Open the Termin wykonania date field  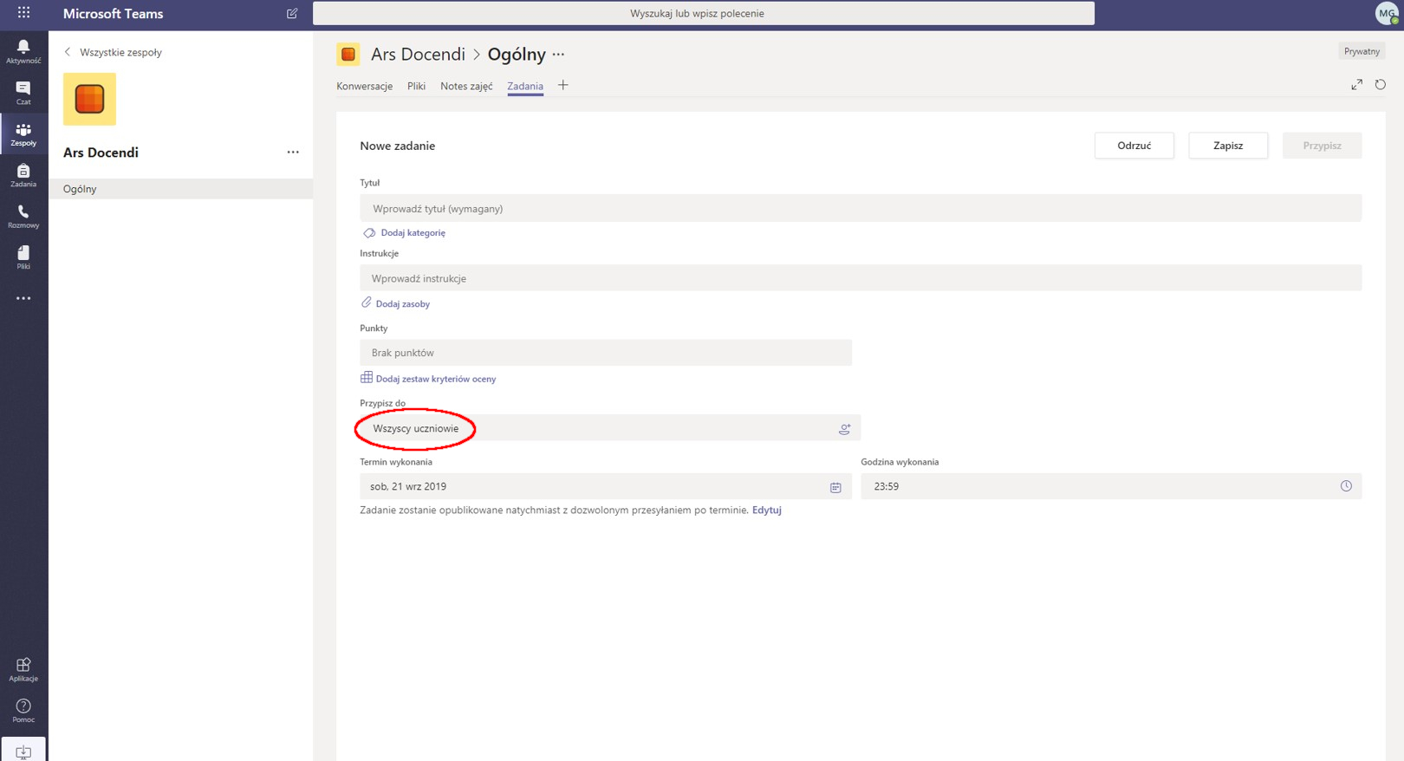tap(606, 486)
